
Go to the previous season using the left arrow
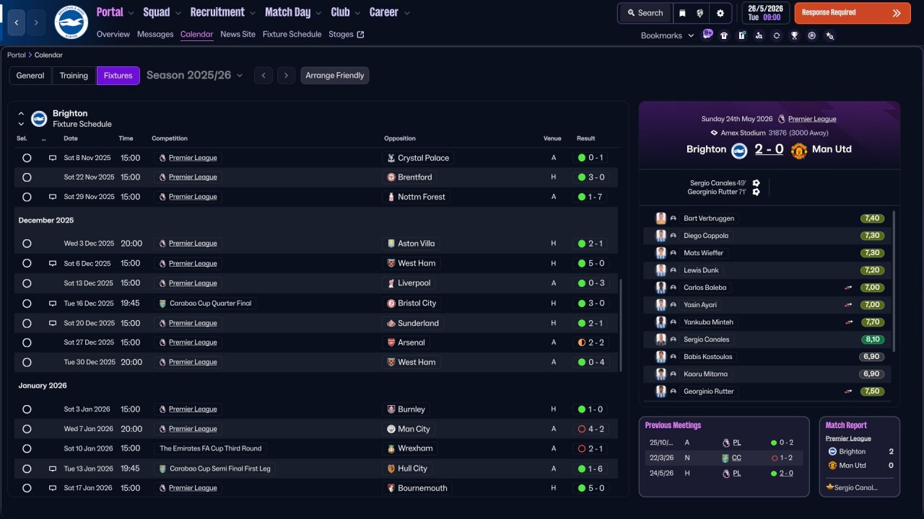coord(263,76)
